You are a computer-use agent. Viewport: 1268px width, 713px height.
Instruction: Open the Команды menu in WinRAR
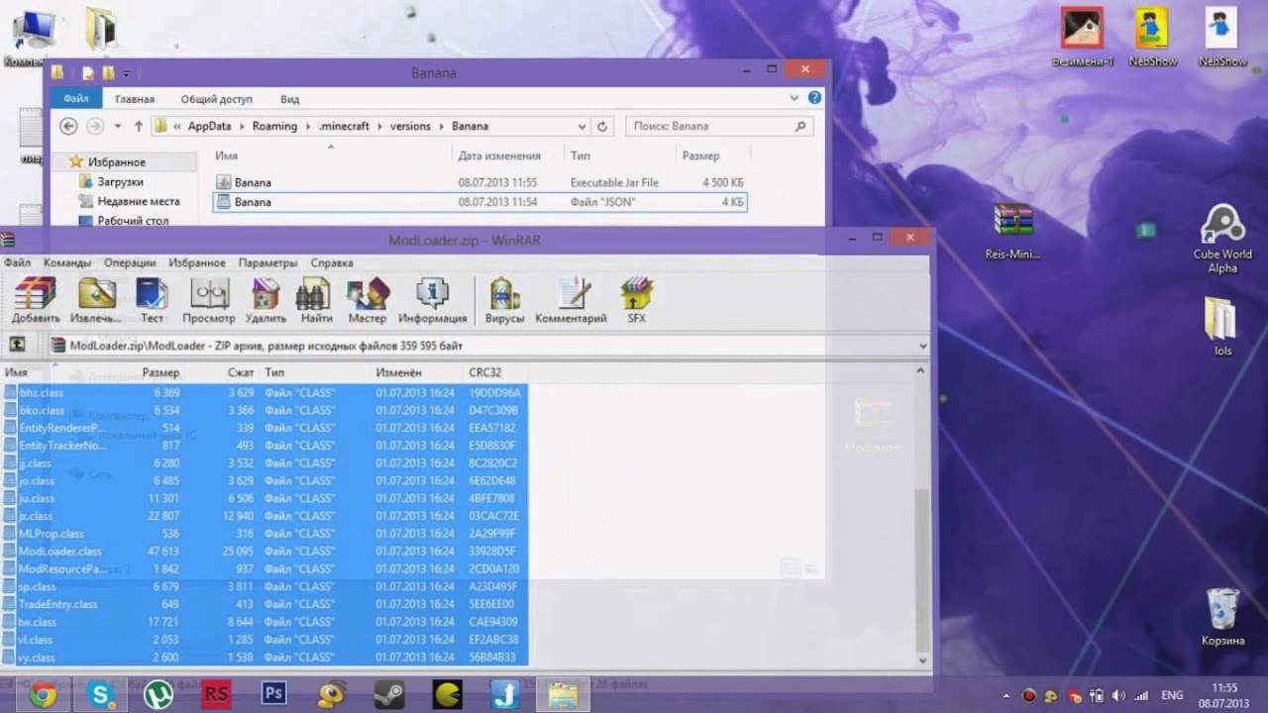(x=67, y=263)
